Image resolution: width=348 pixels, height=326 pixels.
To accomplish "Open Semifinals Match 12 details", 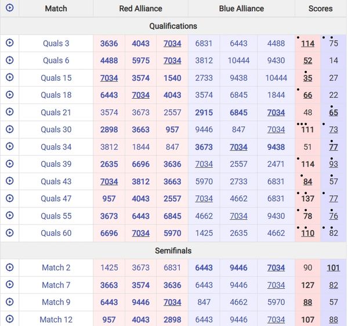I will tap(56, 320).
